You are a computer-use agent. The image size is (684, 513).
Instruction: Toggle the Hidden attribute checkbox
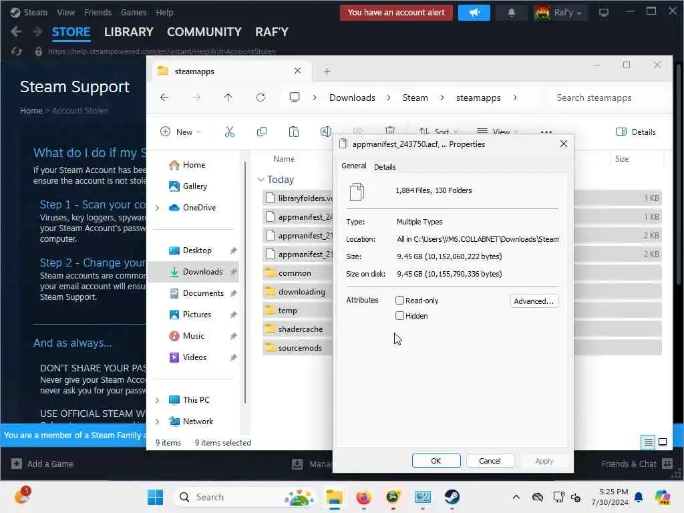click(399, 316)
